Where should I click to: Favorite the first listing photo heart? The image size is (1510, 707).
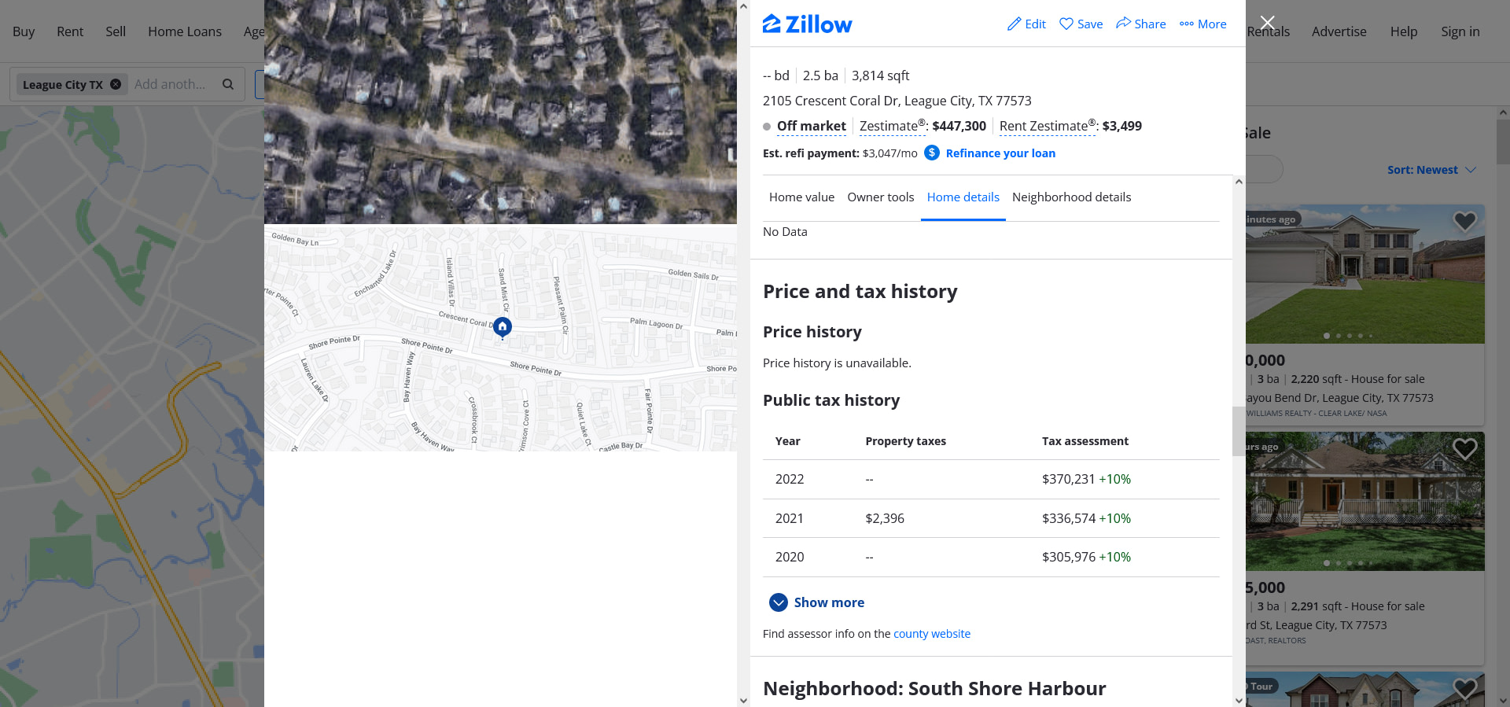[1464, 222]
